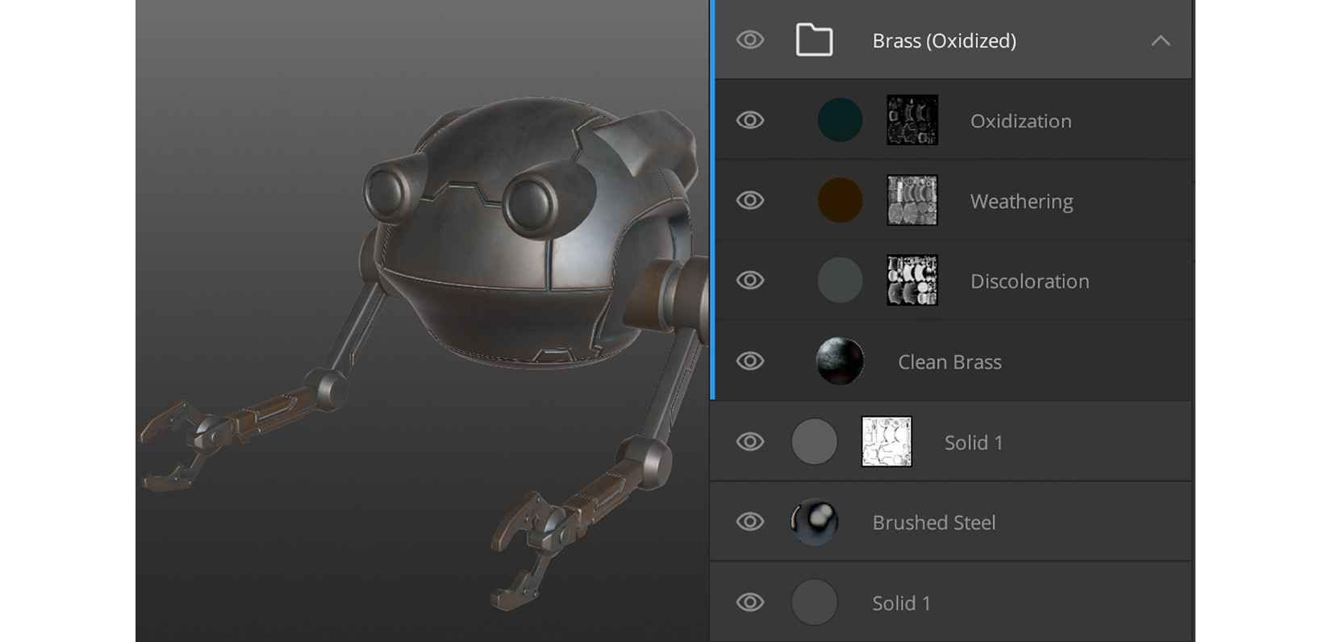1331x642 pixels.
Task: Open the Oxidization layer mask thumbnail
Action: click(x=912, y=120)
